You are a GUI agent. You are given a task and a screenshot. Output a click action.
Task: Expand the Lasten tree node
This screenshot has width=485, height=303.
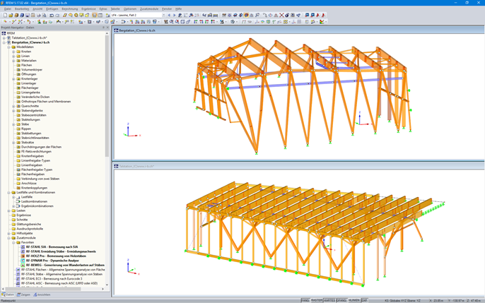pyautogui.click(x=9, y=210)
